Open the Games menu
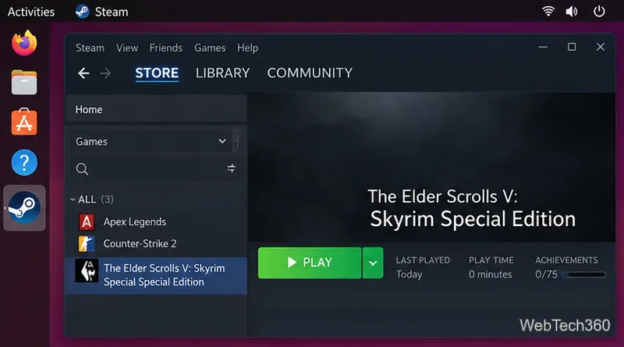Image resolution: width=624 pixels, height=347 pixels. (x=210, y=48)
